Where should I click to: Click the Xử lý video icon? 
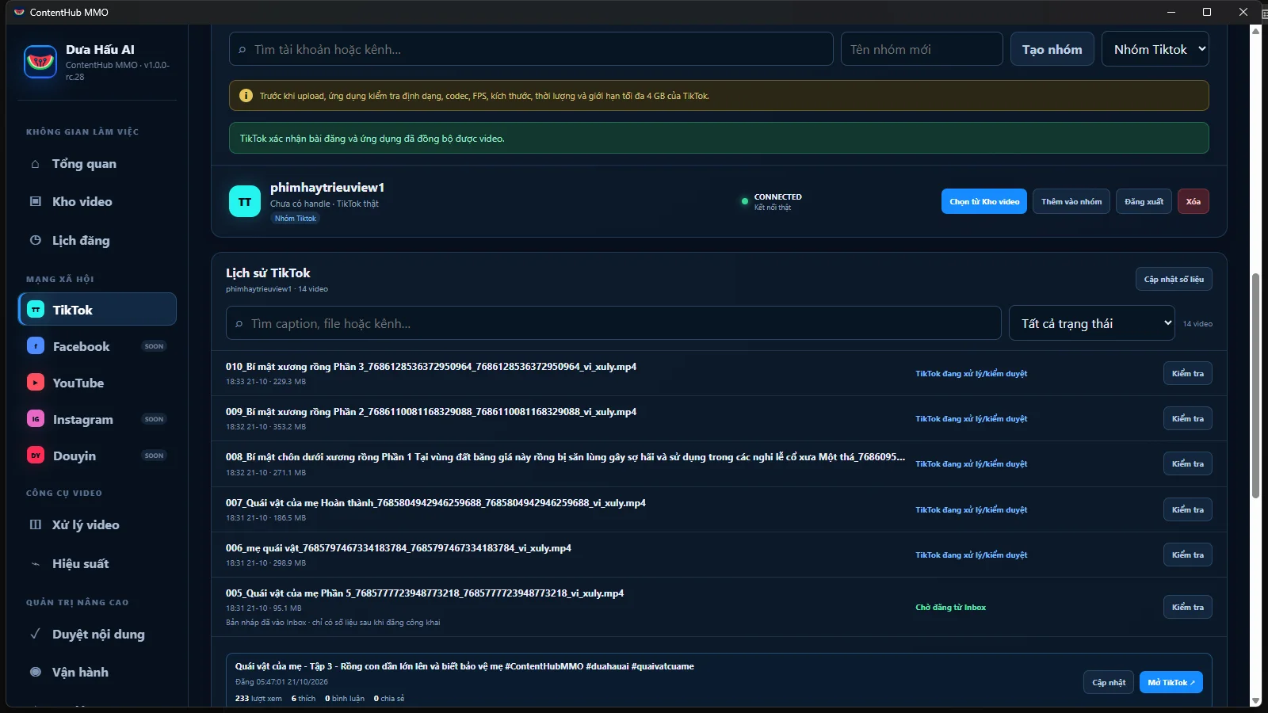coord(35,524)
